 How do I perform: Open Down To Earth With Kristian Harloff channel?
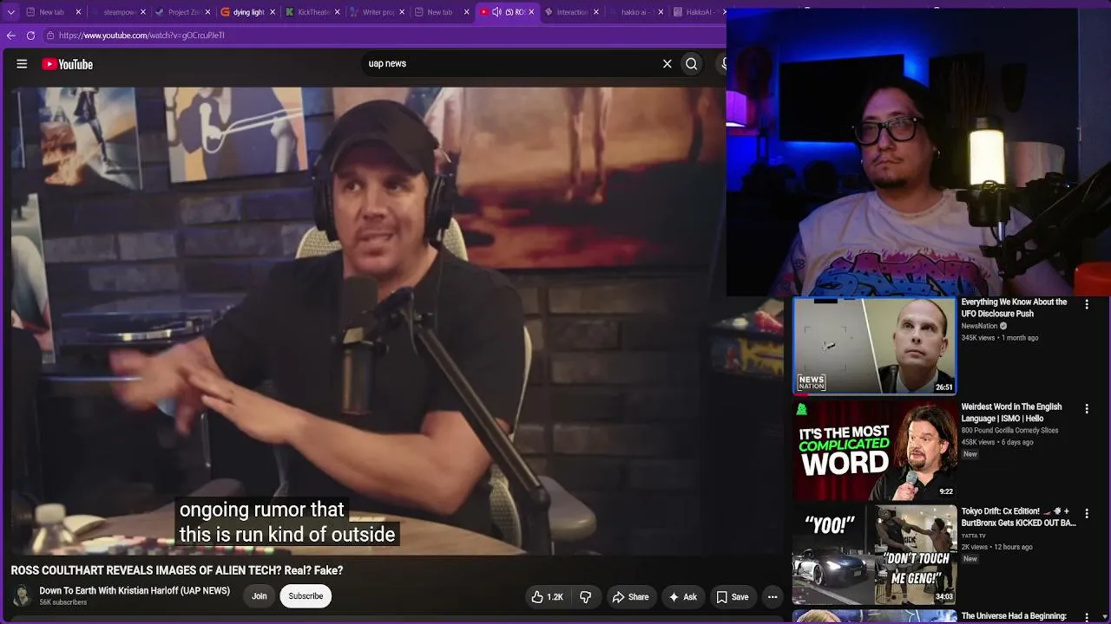(x=135, y=591)
